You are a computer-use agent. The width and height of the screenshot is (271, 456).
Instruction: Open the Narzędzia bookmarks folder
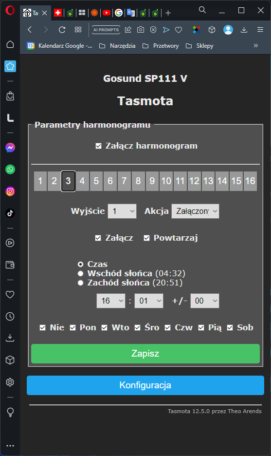coord(117,46)
